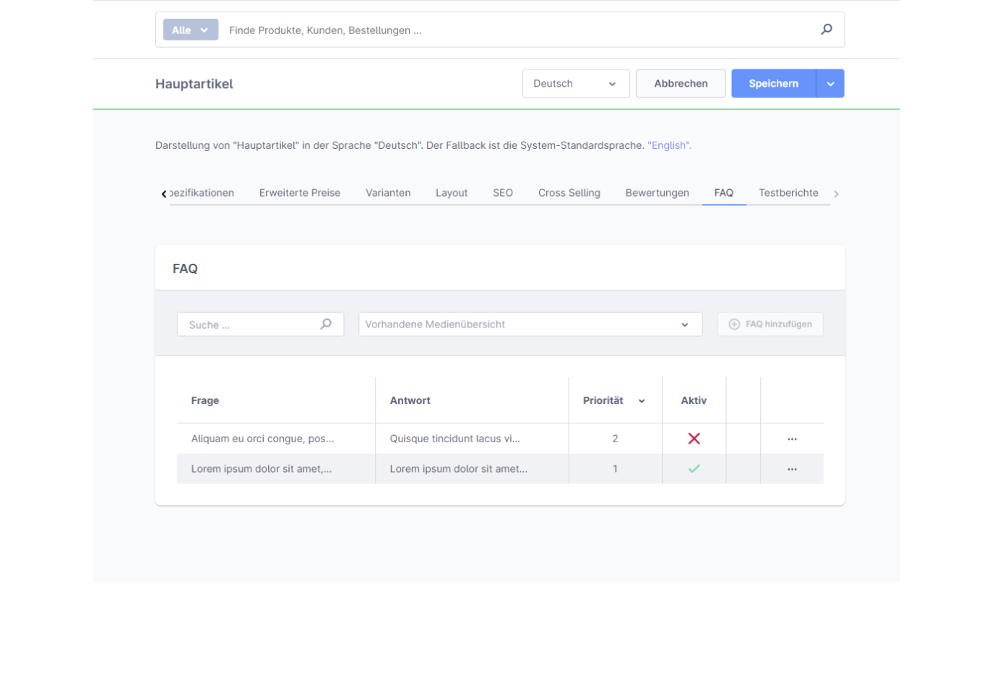The image size is (1000, 680).
Task: Click green checkmark status in Lorem ipsum row
Action: [x=694, y=469]
